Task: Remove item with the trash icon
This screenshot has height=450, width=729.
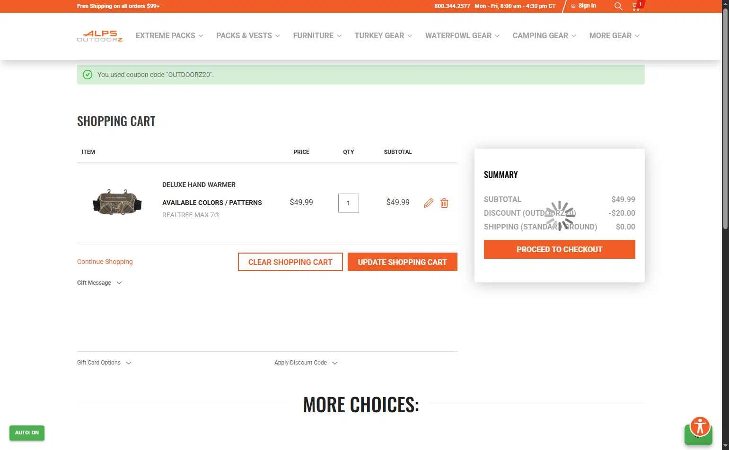Action: click(444, 203)
